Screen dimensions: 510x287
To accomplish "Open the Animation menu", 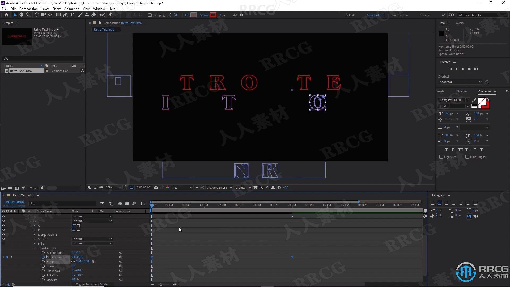I will [71, 9].
